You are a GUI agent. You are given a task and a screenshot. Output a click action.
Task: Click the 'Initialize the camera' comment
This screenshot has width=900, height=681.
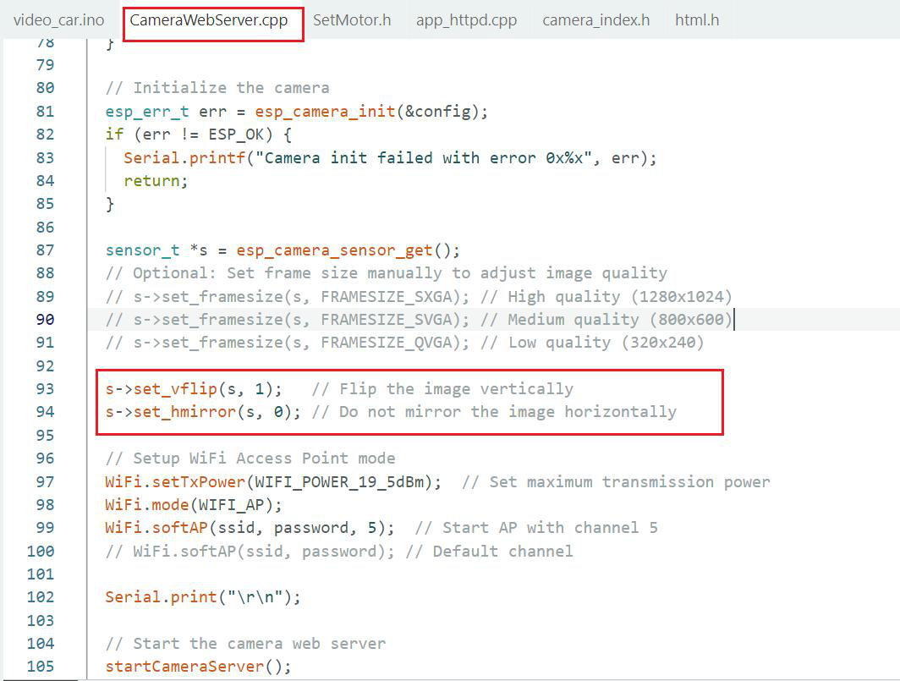(217, 88)
